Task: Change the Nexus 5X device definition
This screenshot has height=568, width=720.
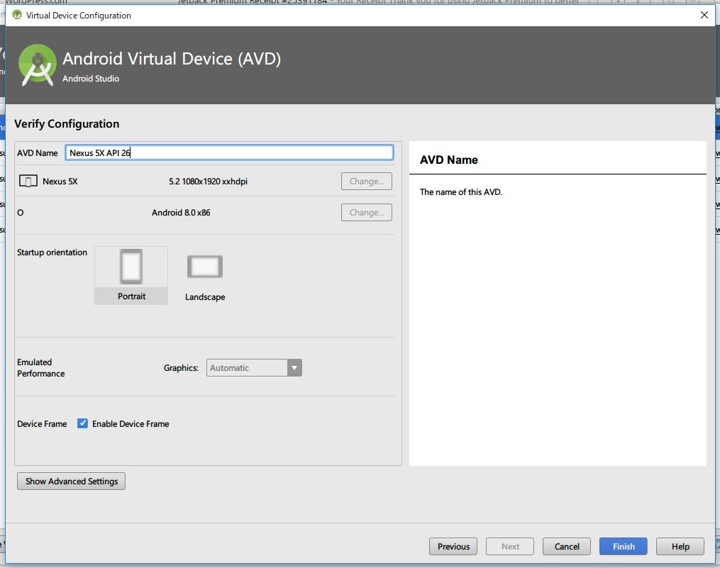Action: [367, 182]
